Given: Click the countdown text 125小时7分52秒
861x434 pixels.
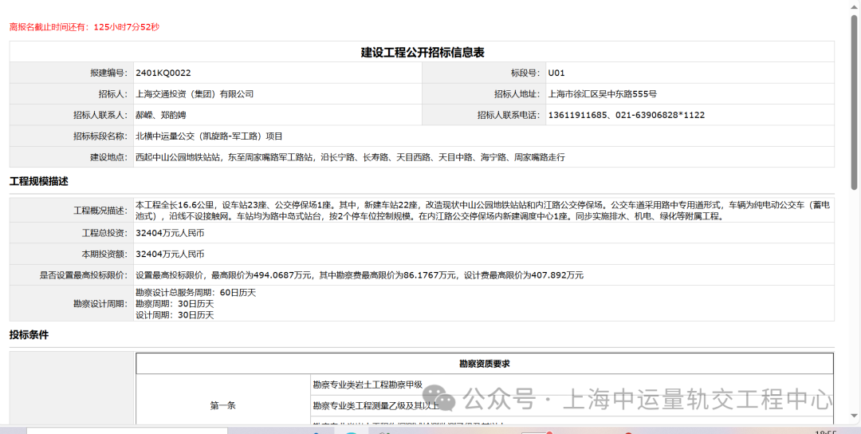Looking at the screenshot, I should click(127, 26).
